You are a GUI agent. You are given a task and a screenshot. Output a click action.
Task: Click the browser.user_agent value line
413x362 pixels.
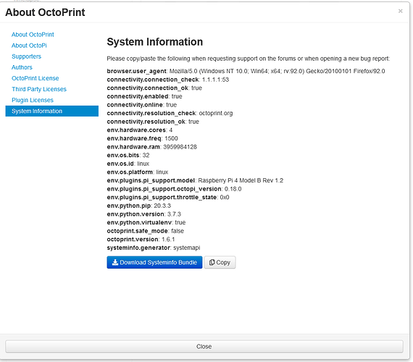click(x=246, y=71)
